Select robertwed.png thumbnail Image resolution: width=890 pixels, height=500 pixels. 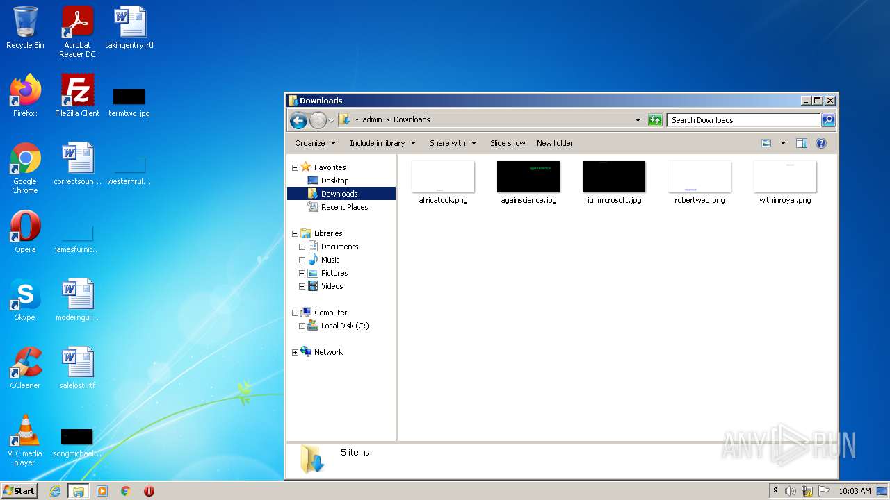pyautogui.click(x=699, y=183)
